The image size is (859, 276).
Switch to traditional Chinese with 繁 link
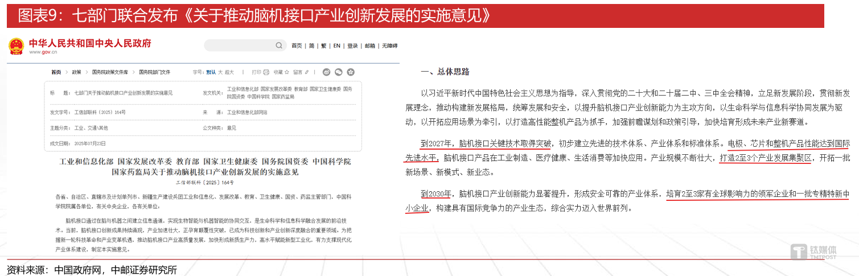click(x=323, y=46)
